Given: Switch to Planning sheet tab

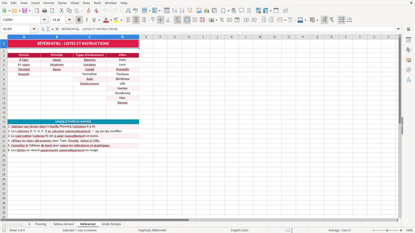Looking at the screenshot, I should 40,224.
